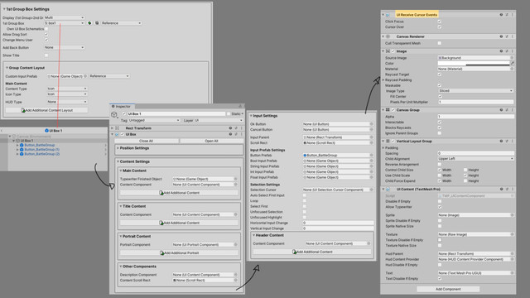Screen dimensions: 530x298
Task: Enable the Loop checkbox in Selection Settings
Action: pyautogui.click(x=305, y=200)
